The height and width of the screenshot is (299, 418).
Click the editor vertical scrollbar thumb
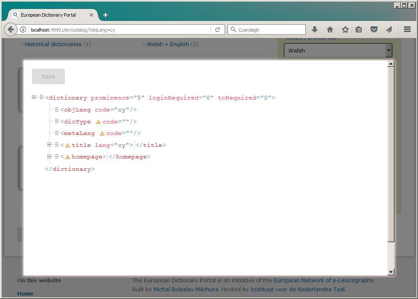pos(391,155)
